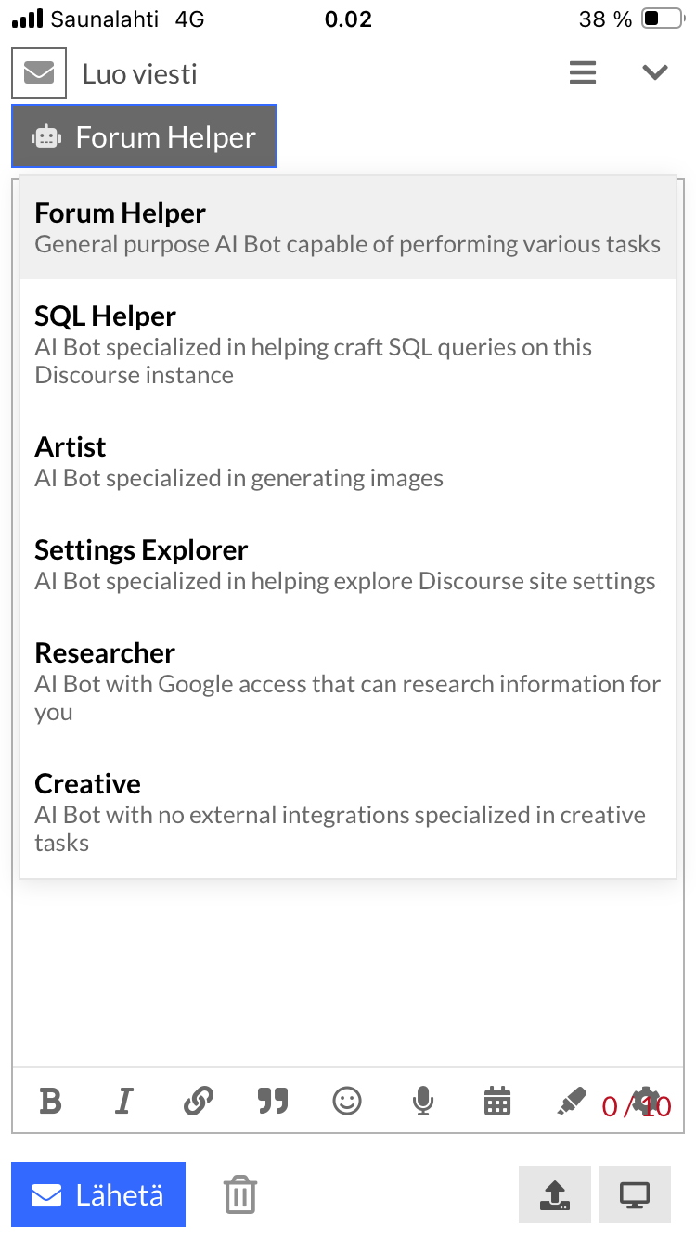
Task: Choose the Artist persona from the list
Action: [x=347, y=461]
